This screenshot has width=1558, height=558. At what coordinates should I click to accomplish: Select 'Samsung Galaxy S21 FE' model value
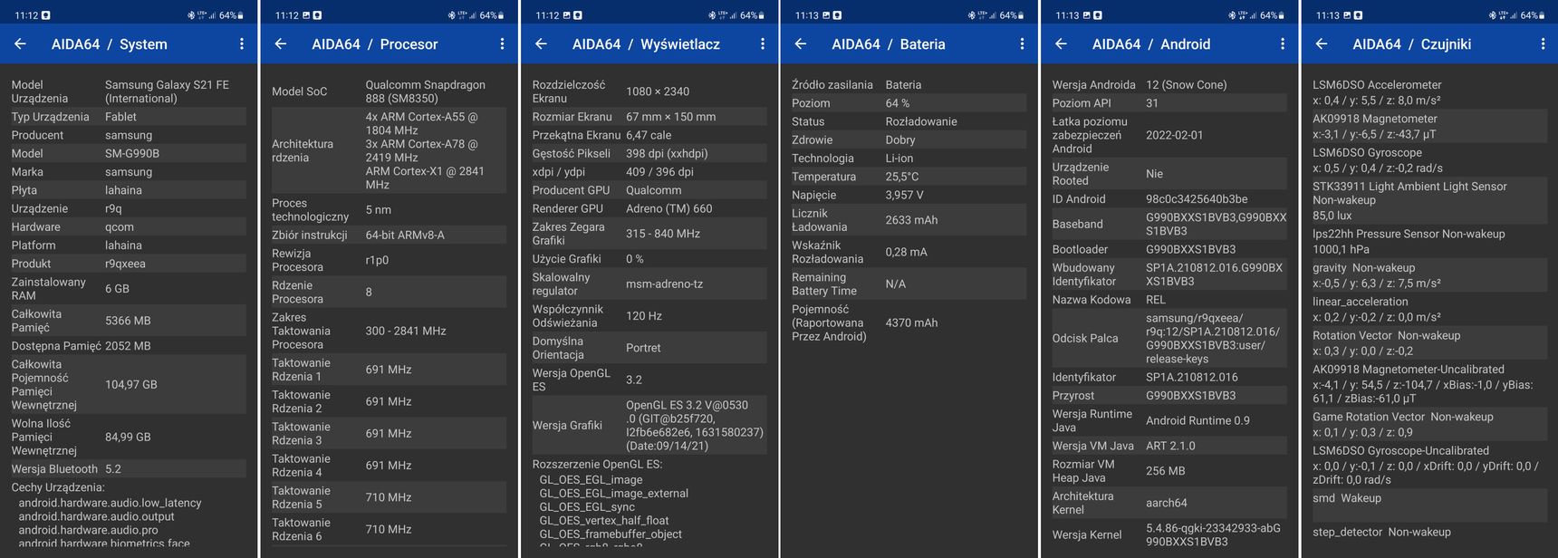pyautogui.click(x=168, y=91)
